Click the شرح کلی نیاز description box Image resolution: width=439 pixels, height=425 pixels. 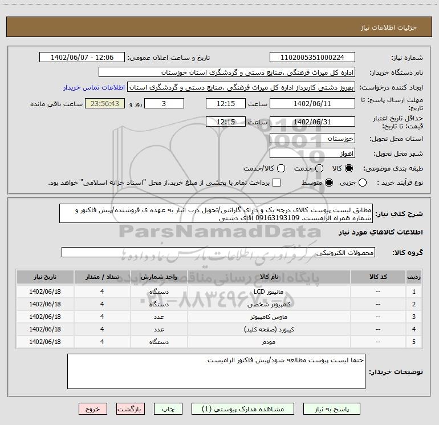click(216, 214)
